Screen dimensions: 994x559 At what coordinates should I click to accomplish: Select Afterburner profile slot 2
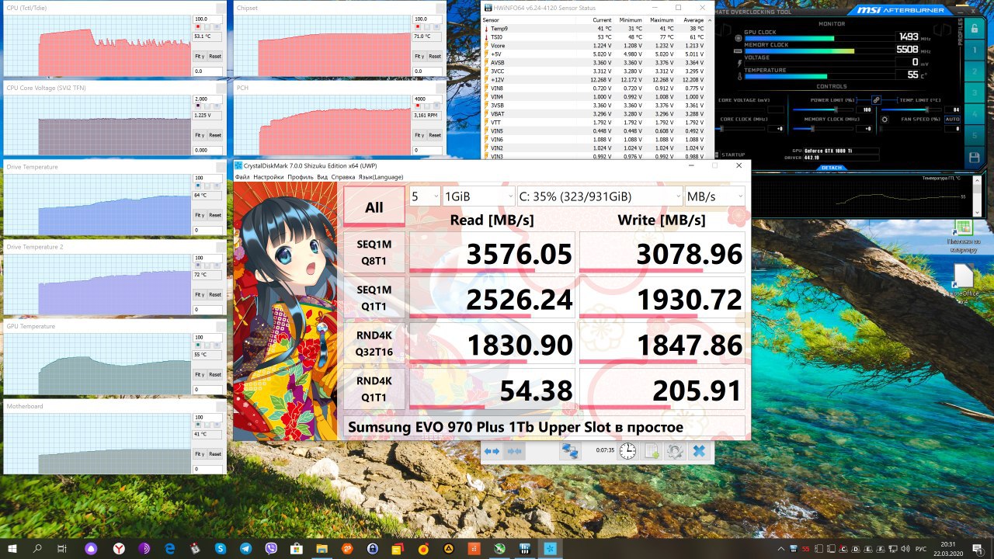[x=974, y=70]
